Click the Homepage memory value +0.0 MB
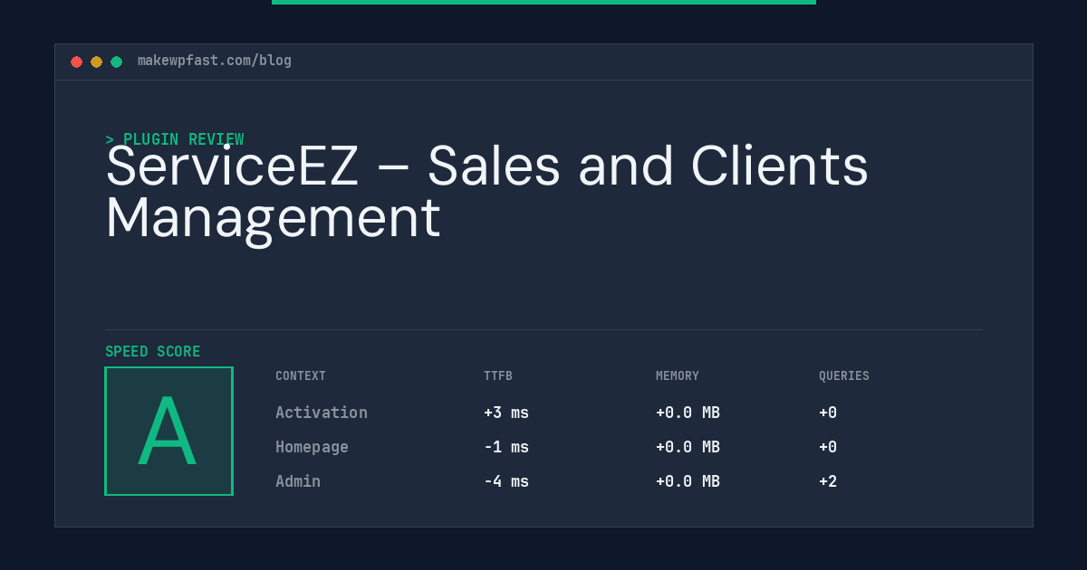Screen dimensions: 1087x570 click(x=688, y=447)
